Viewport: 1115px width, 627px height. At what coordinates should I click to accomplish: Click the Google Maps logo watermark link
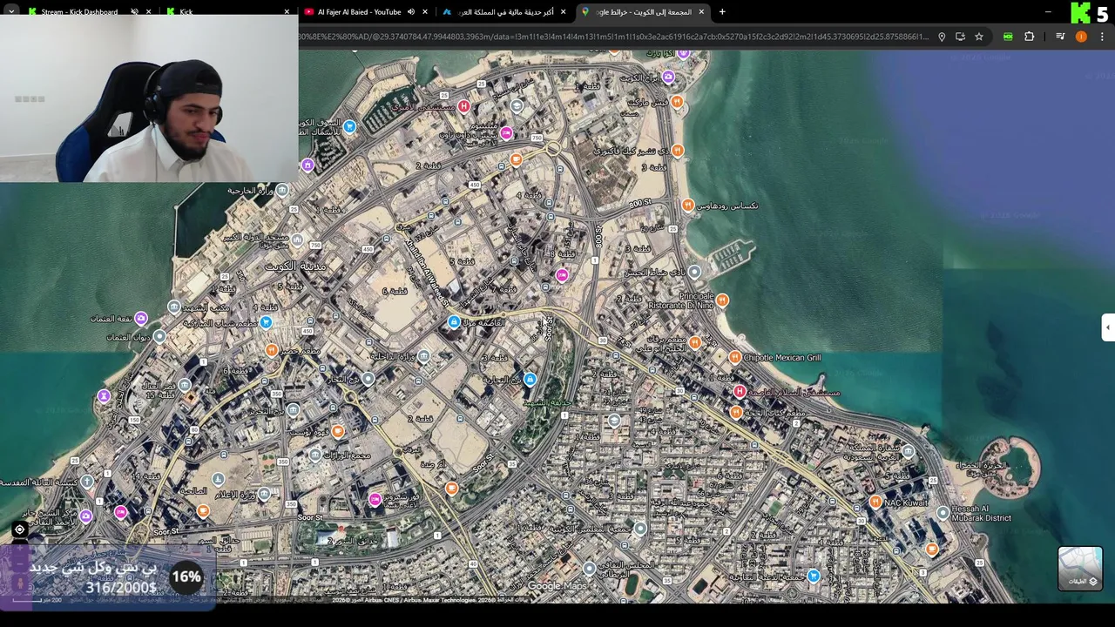point(557,586)
